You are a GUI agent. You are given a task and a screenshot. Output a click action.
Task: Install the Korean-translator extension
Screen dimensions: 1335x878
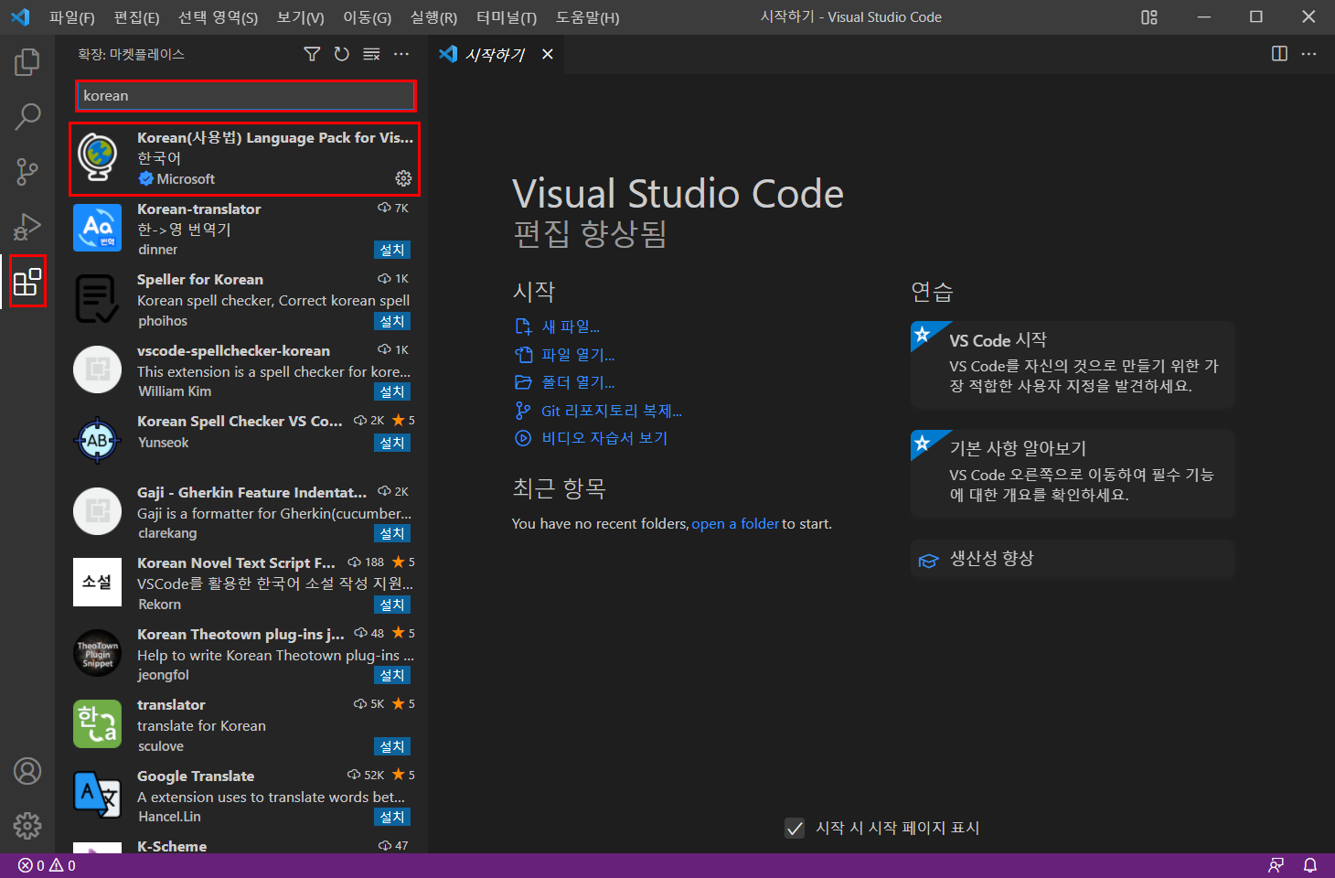(x=392, y=250)
